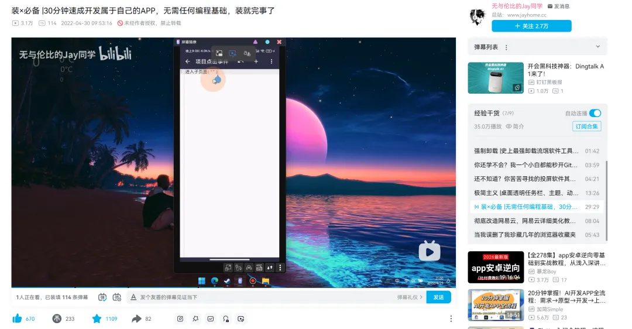Click the pin icon below the video
Viewport: 632px width, 329px height.
click(195, 318)
